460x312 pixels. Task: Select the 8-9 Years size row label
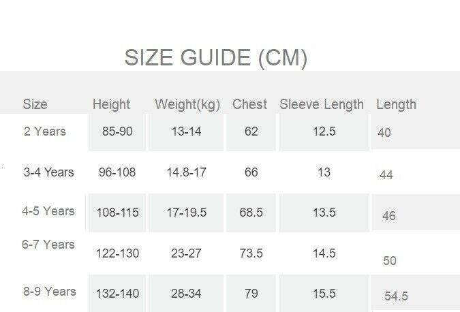(50, 292)
